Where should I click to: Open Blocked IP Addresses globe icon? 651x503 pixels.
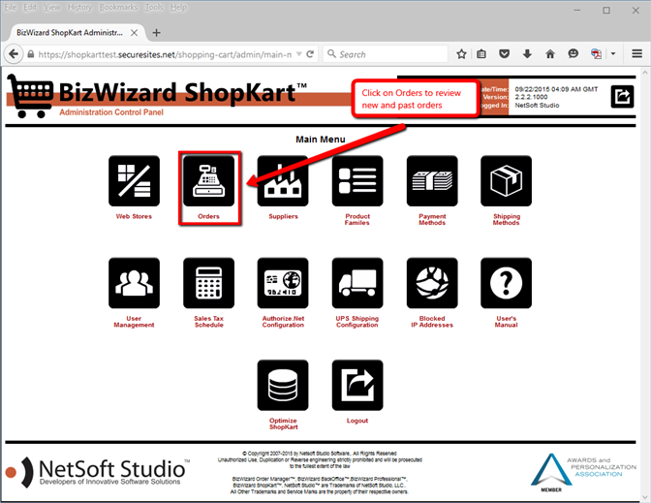tap(432, 283)
